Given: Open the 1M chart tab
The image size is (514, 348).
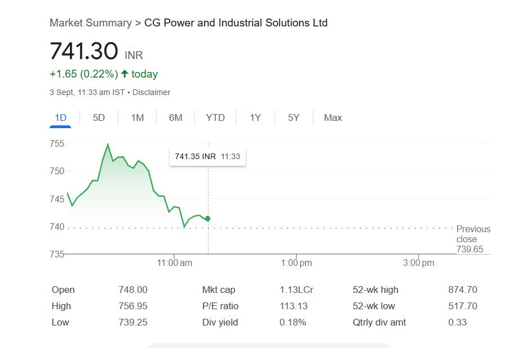Looking at the screenshot, I should coord(138,117).
